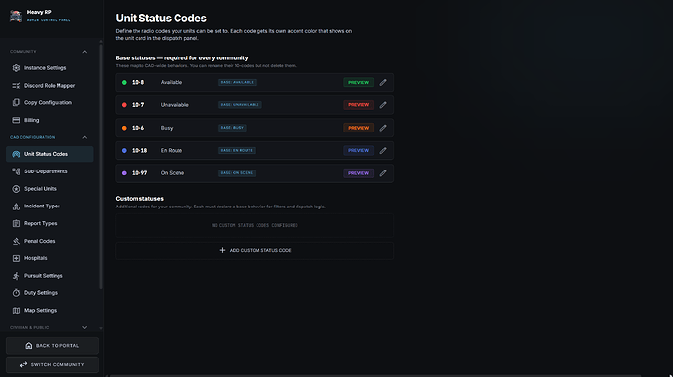Open Map Settings page
673x377 pixels.
[50, 311]
